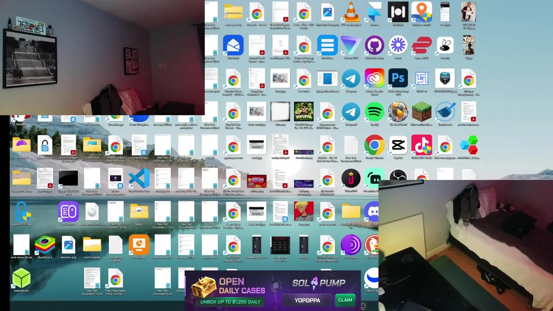553x311 pixels.
Task: Launch the CapCut shortcut
Action: tap(398, 146)
